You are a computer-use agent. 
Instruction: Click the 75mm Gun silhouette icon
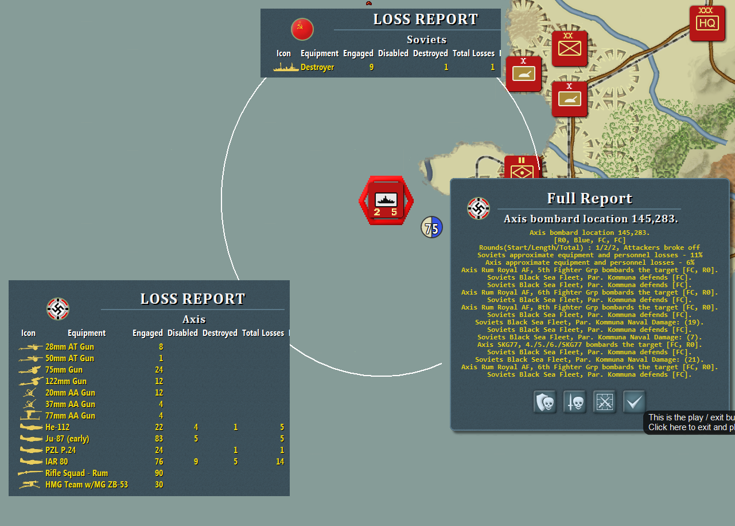pyautogui.click(x=29, y=370)
